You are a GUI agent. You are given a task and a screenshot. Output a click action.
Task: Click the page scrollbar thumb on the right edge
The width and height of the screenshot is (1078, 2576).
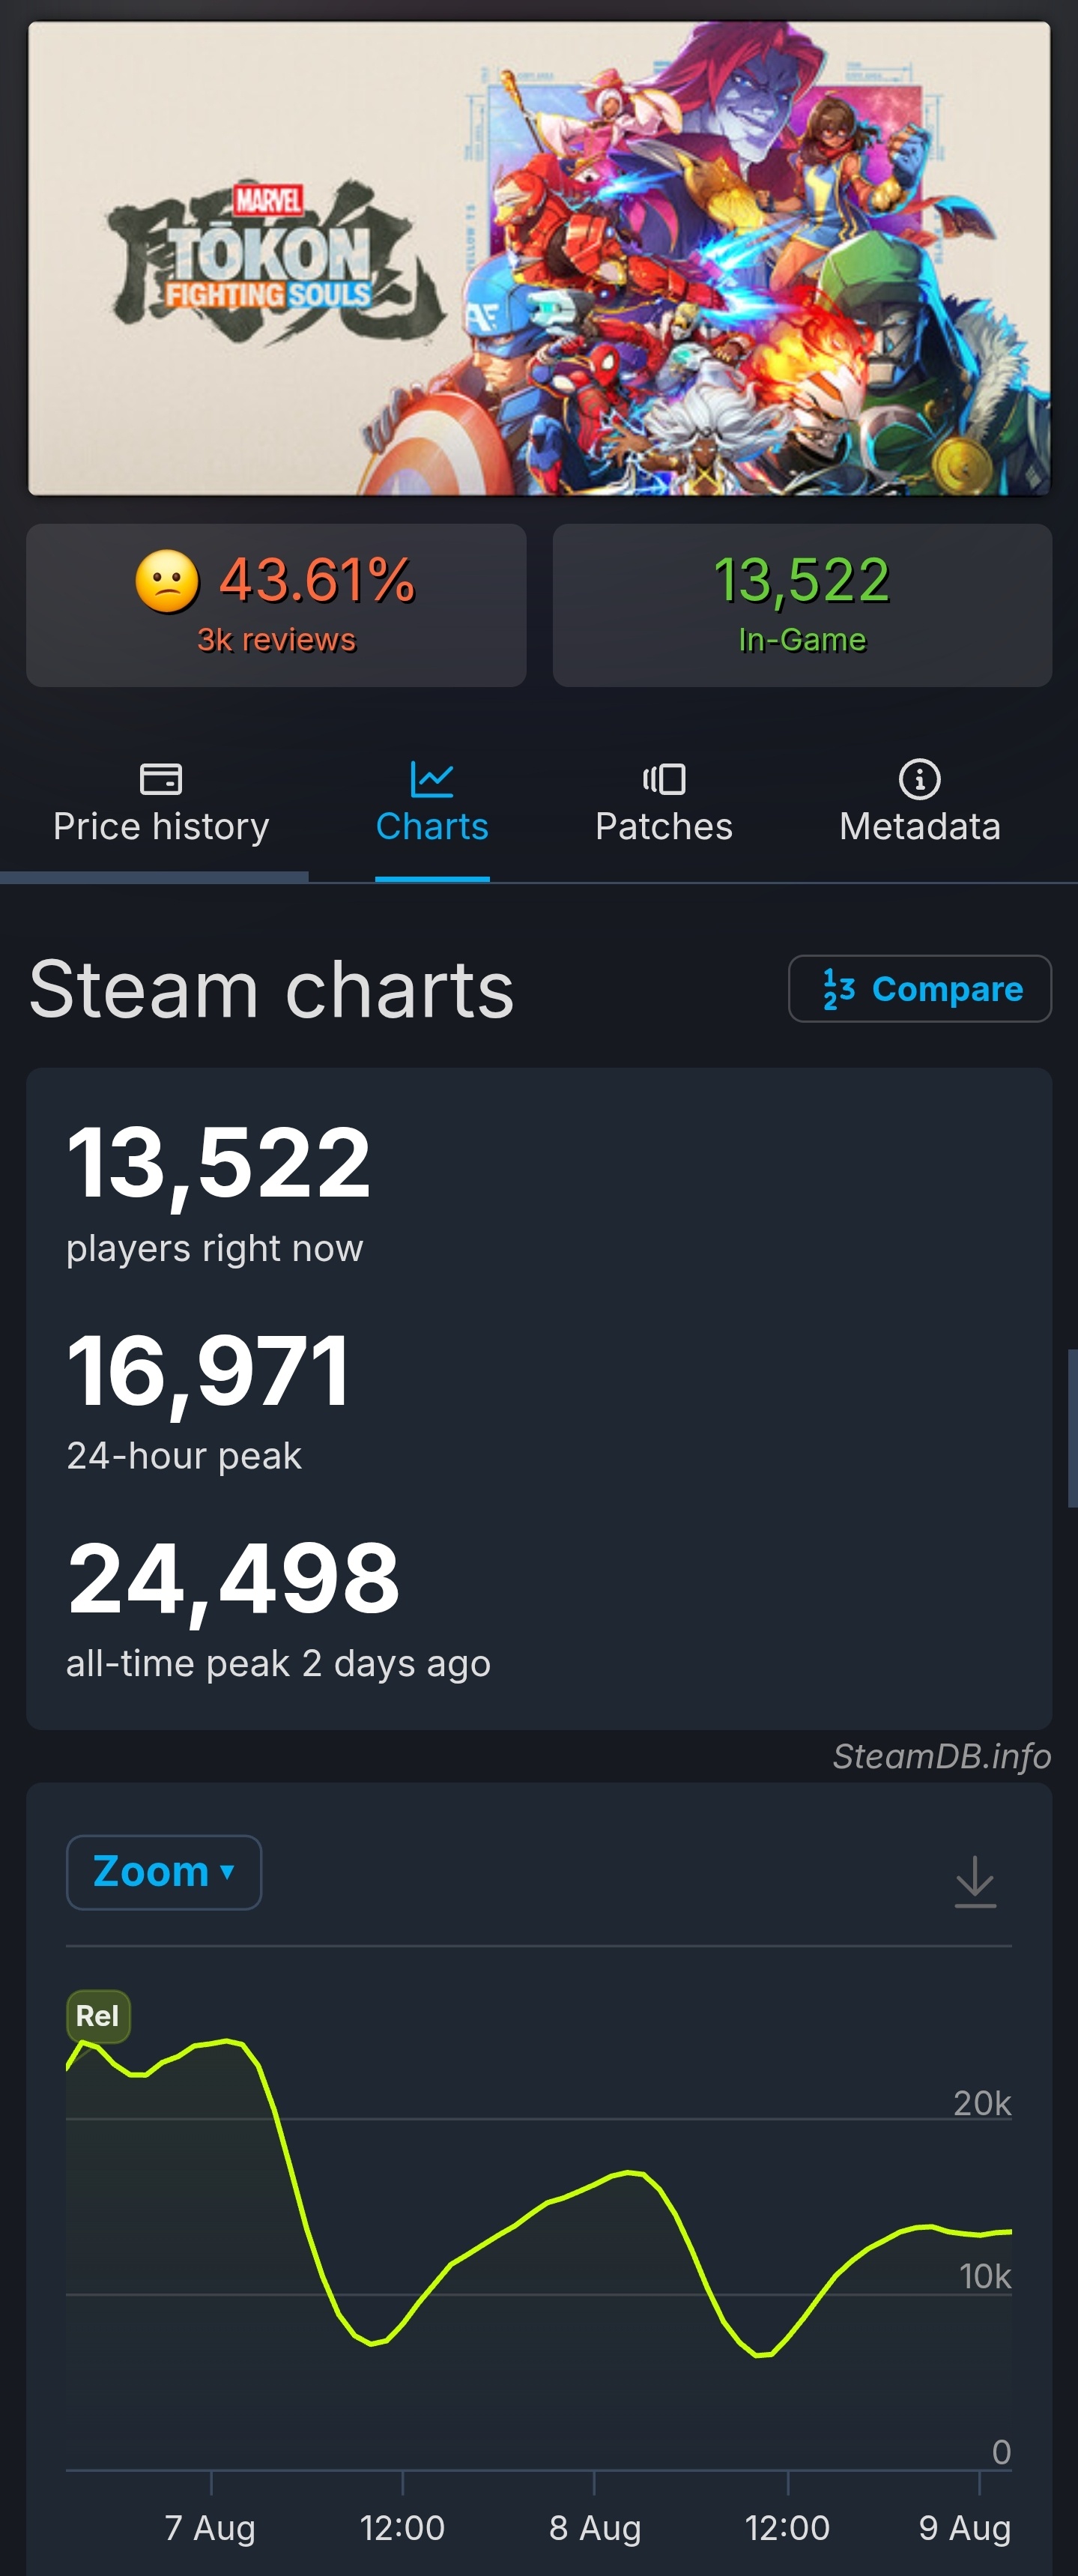pos(1073,1428)
